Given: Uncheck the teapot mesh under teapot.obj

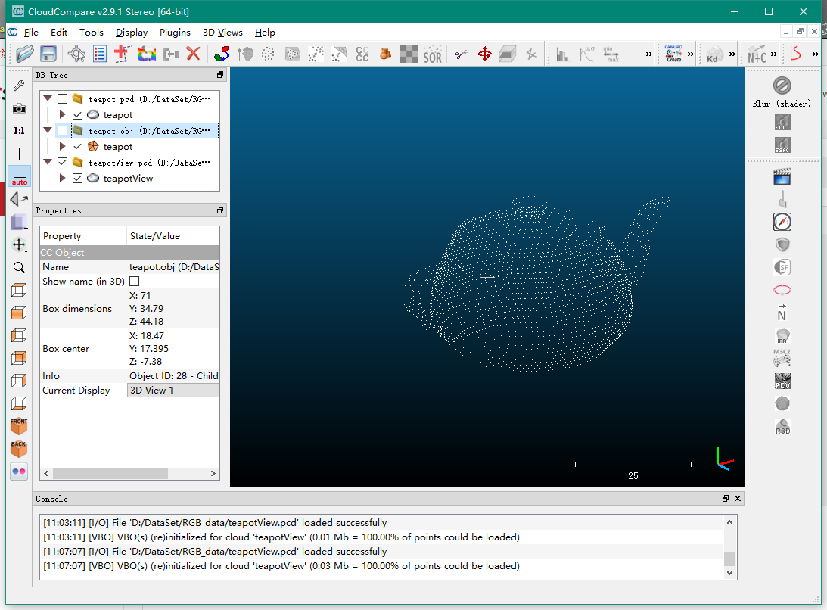Looking at the screenshot, I should click(77, 146).
